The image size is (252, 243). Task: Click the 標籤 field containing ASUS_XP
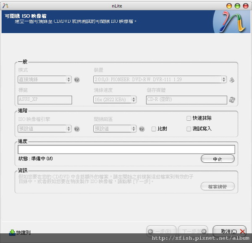[45, 100]
